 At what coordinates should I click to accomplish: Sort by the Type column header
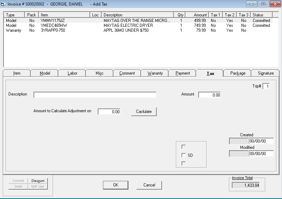(x=14, y=15)
